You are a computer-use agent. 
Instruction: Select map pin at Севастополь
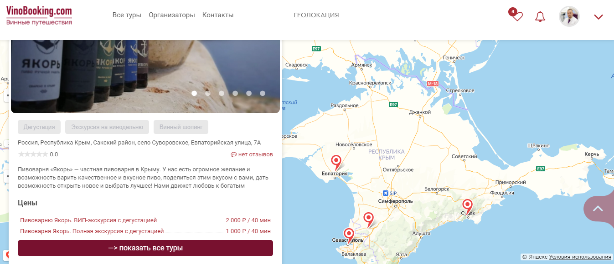coord(349,235)
